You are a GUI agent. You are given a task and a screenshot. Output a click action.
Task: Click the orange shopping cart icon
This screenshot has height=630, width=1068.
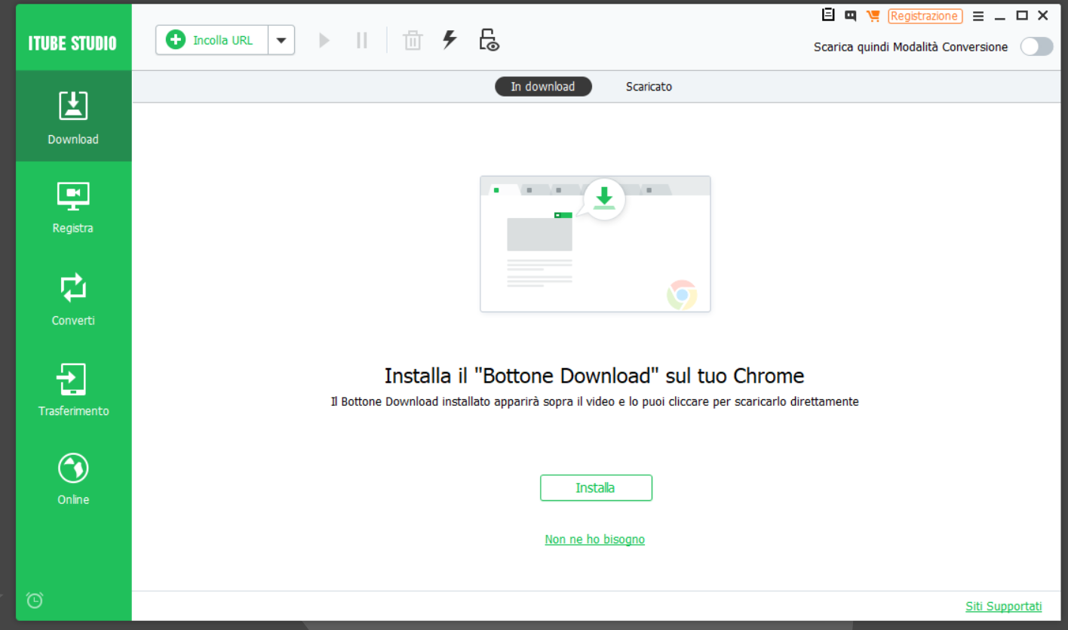pos(873,16)
